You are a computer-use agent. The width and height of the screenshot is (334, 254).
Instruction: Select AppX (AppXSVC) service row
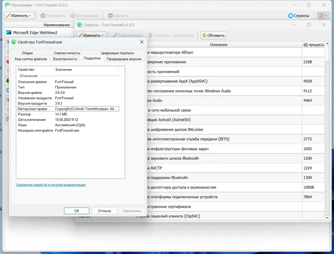pos(236,81)
